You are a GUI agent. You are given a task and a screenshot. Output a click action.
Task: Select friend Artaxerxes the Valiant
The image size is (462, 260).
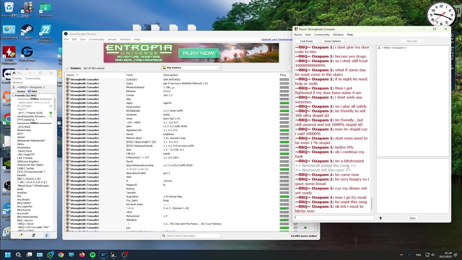(30, 165)
